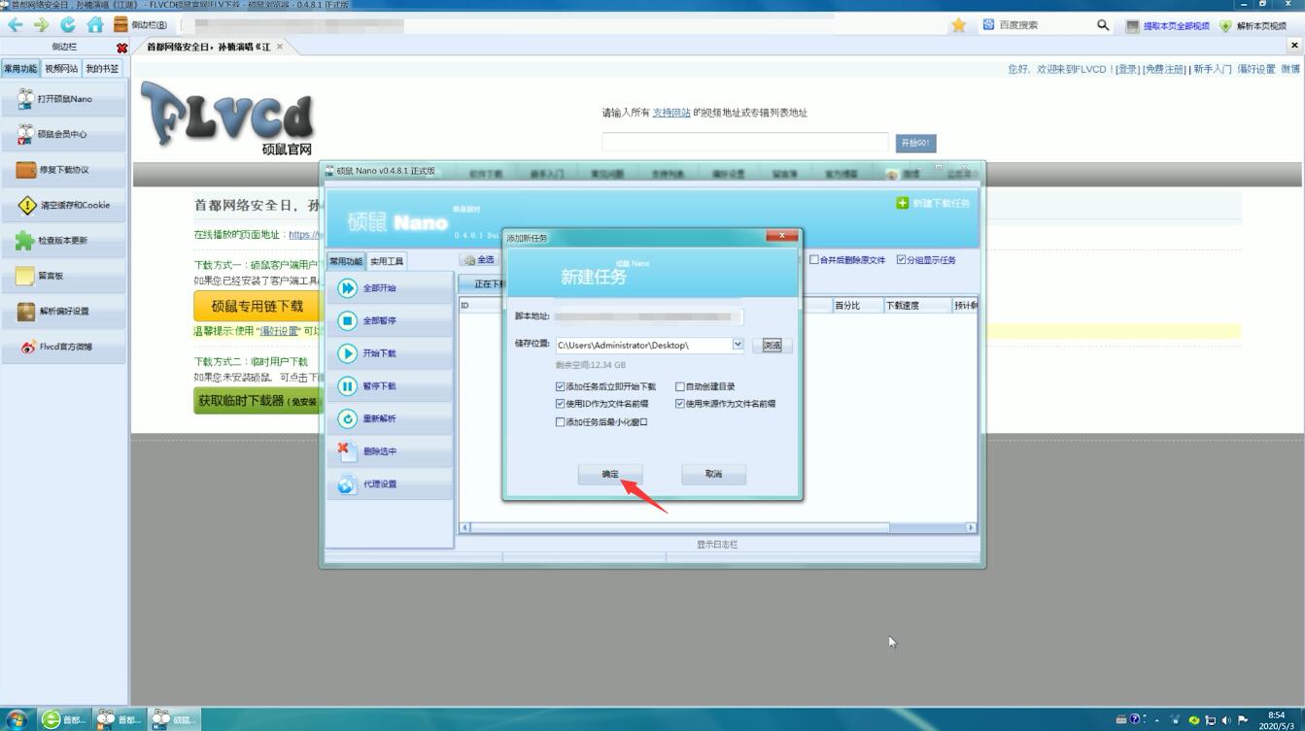The height and width of the screenshot is (731, 1305).
Task: Click 删除选中 in Nano window
Action: (390, 451)
